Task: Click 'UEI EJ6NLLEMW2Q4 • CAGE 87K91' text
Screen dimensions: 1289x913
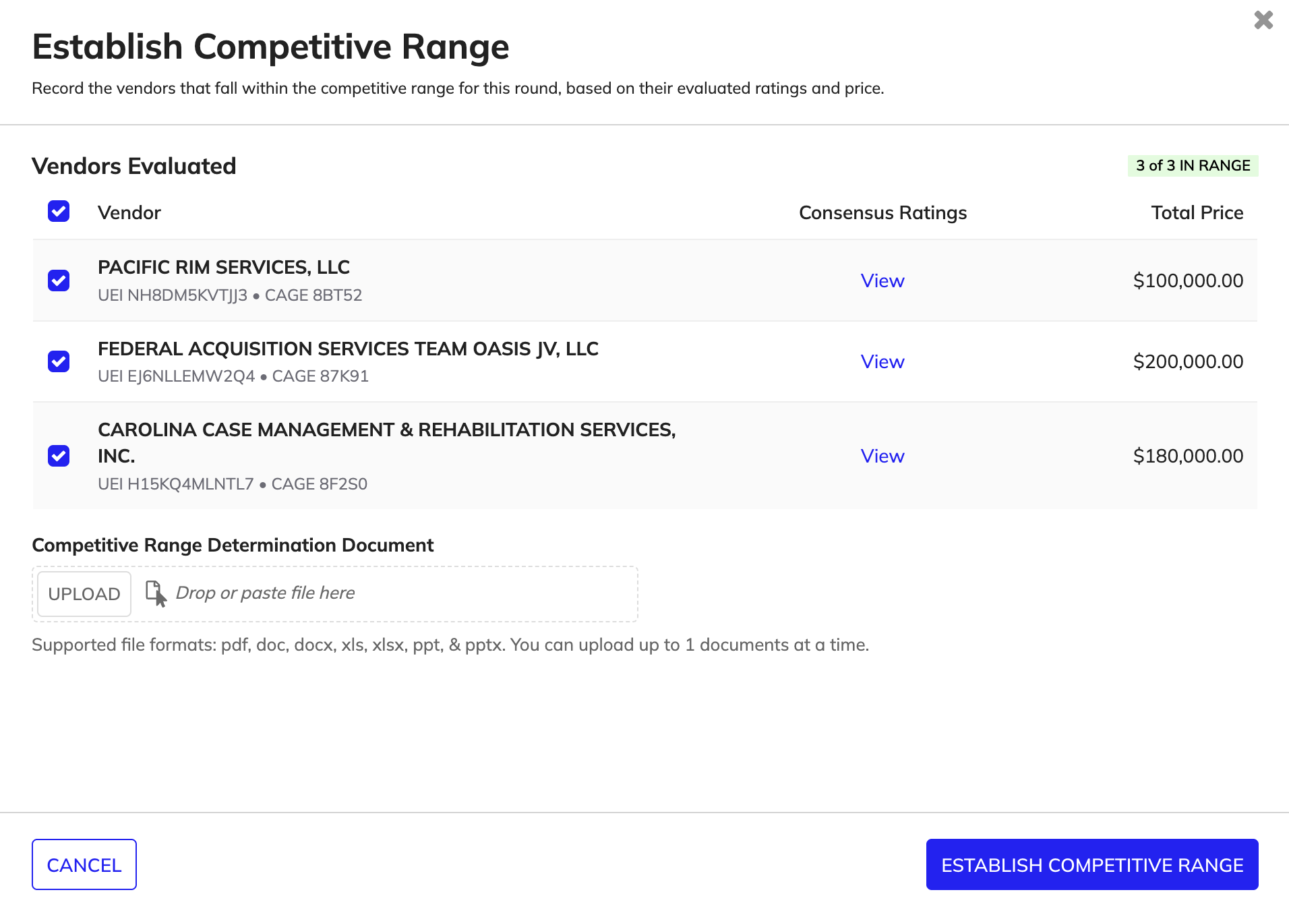Action: coord(233,376)
